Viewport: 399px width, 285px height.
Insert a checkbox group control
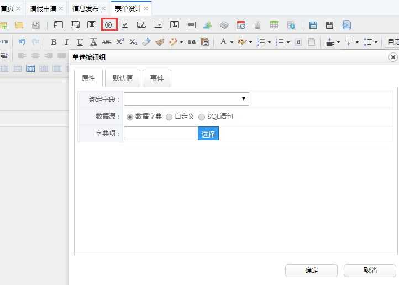(125, 25)
